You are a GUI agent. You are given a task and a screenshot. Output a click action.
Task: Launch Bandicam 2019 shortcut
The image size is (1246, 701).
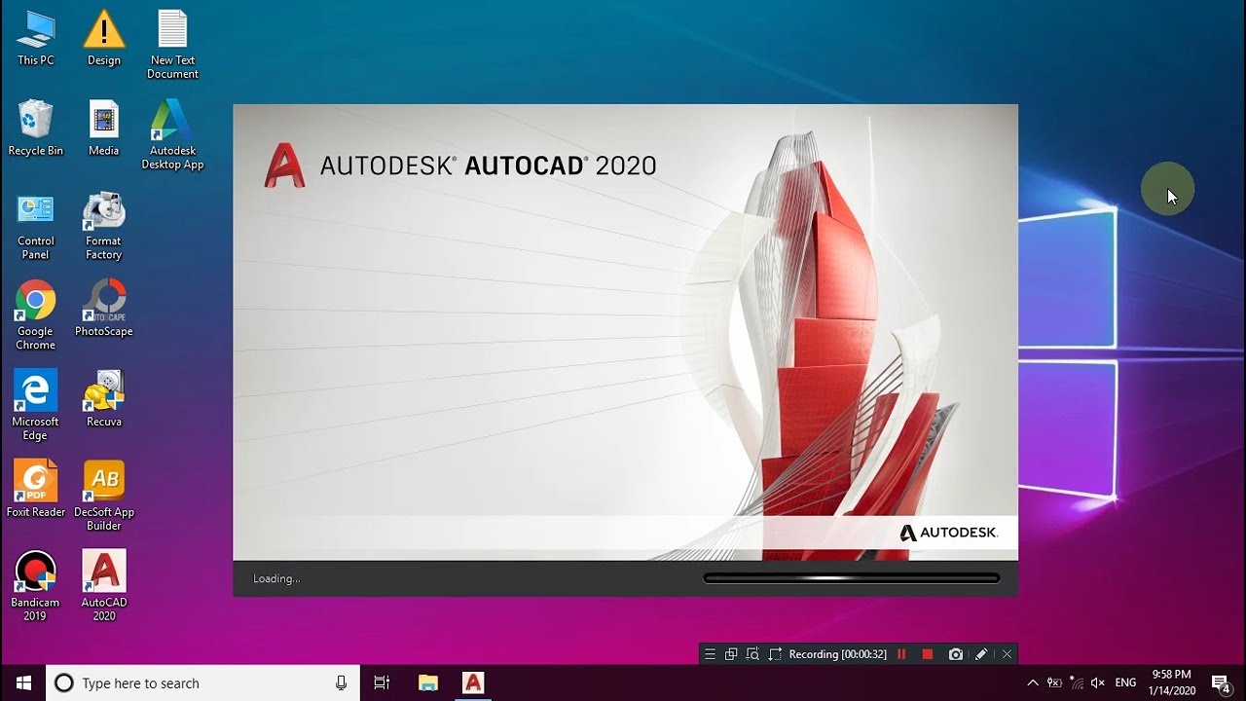[x=36, y=587]
